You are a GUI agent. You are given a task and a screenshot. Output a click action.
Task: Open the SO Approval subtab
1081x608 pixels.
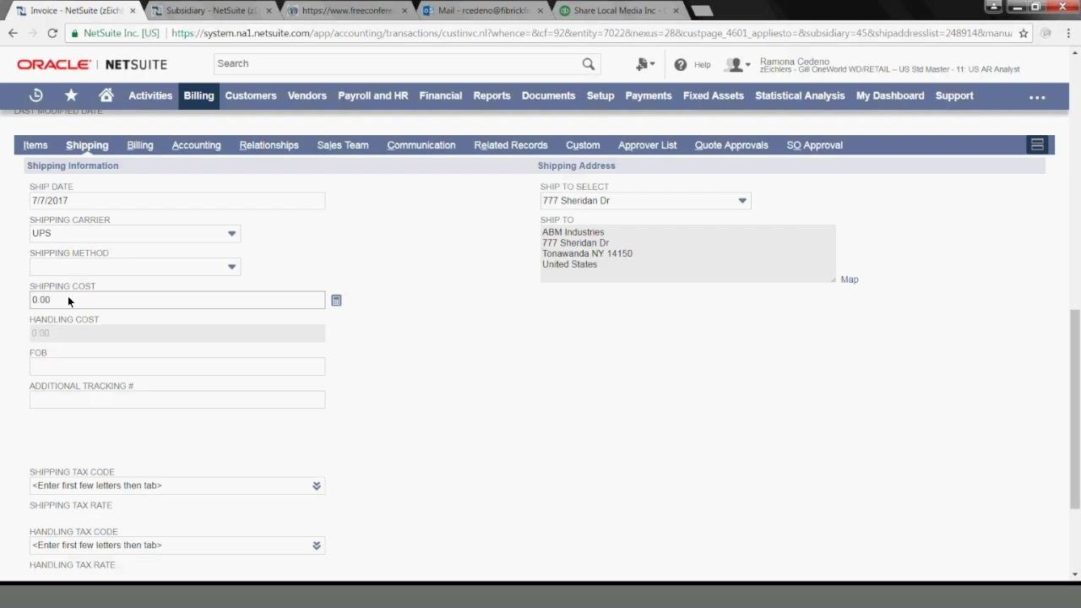tap(814, 145)
